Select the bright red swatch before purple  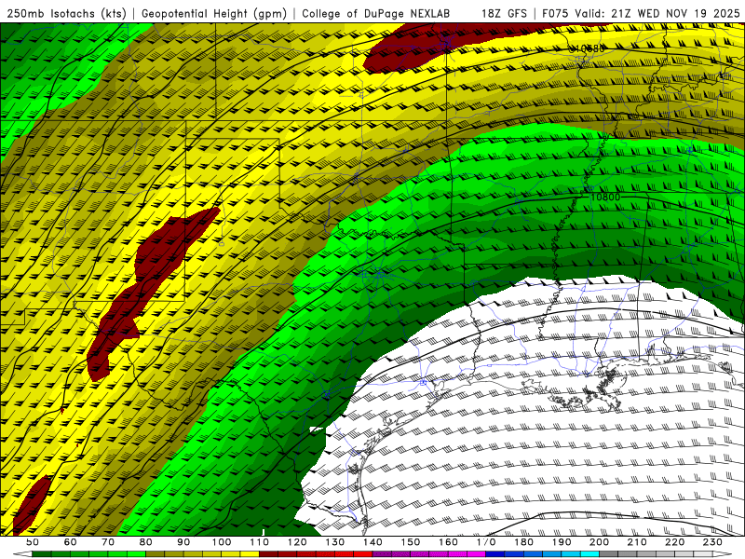(x=363, y=554)
